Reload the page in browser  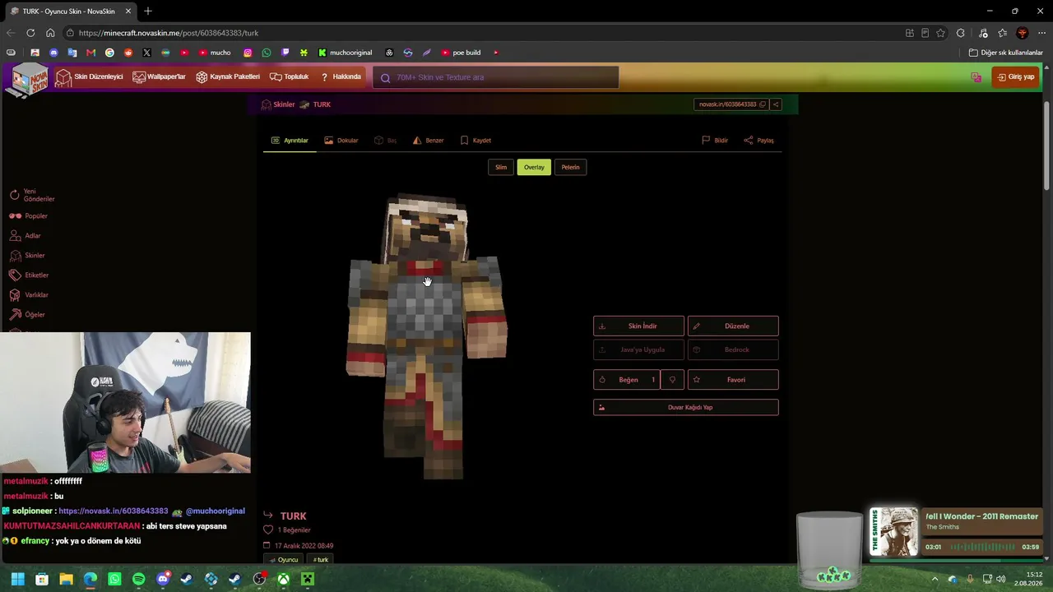pos(30,33)
